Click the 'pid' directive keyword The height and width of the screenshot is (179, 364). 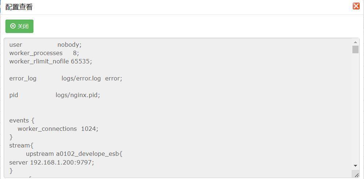(x=14, y=95)
